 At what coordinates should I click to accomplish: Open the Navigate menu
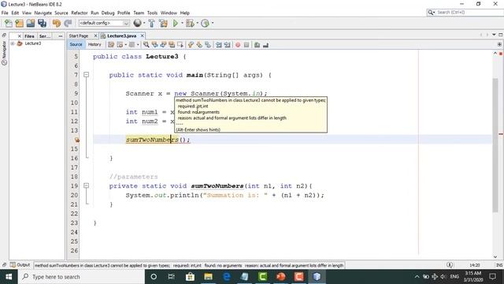(x=43, y=13)
